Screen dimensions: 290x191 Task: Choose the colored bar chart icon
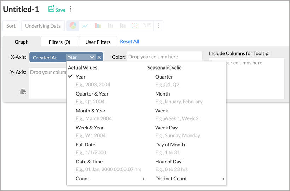[x=98, y=25]
